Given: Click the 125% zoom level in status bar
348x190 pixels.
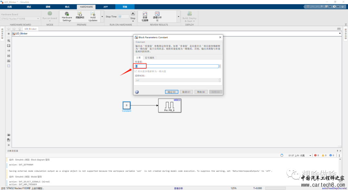Looking at the screenshot, I should click(234, 188).
